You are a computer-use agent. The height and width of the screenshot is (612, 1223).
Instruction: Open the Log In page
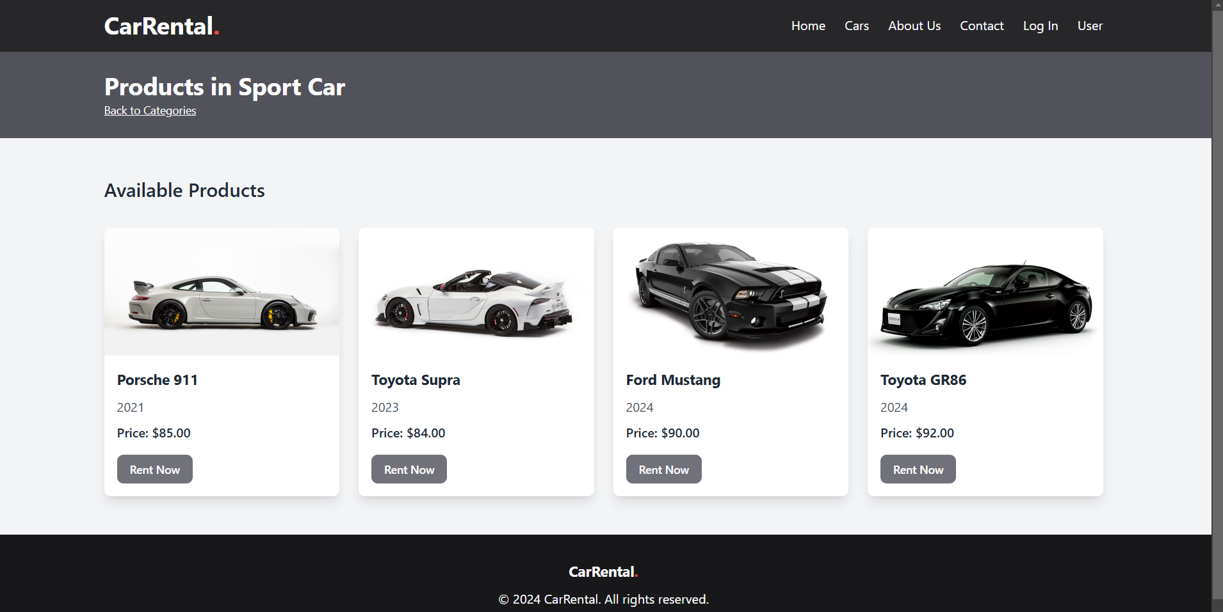(1041, 26)
